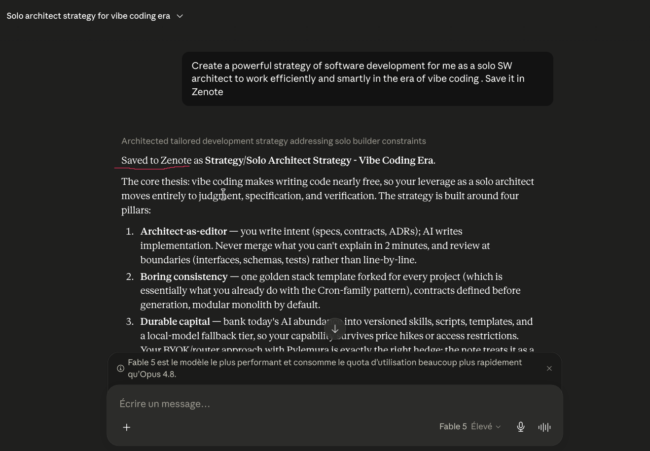
Task: Click the info icon in the Fable 5 notice
Action: pos(120,368)
